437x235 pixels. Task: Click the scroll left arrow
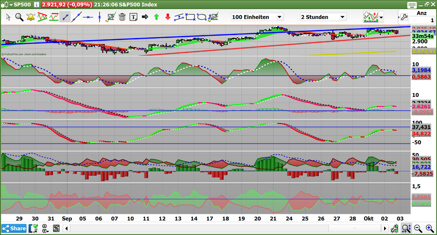point(67,228)
